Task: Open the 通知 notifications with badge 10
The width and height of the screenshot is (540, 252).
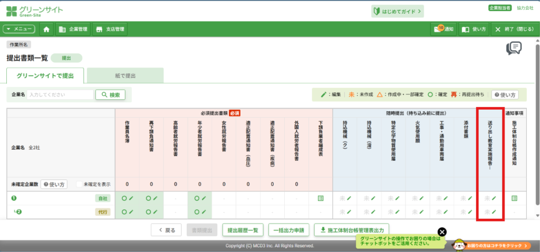Action: [x=443, y=30]
